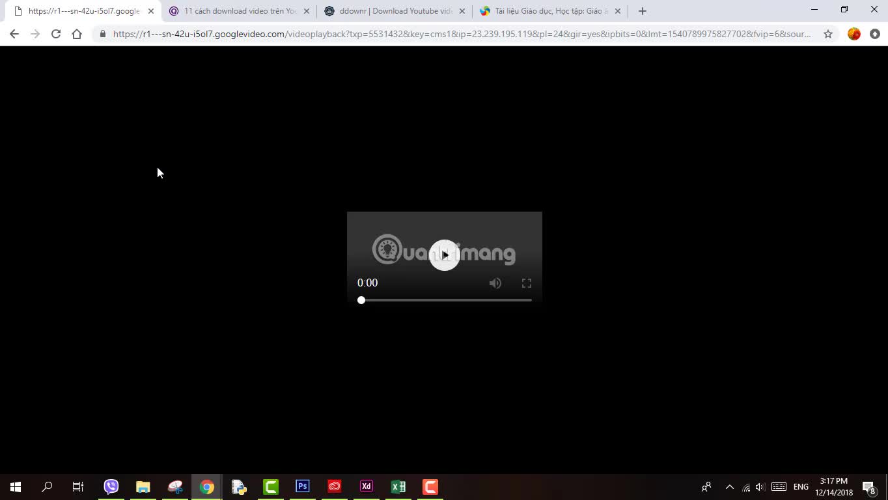Click the video progress seek bar
The image size is (888, 500).
pyautogui.click(x=446, y=300)
